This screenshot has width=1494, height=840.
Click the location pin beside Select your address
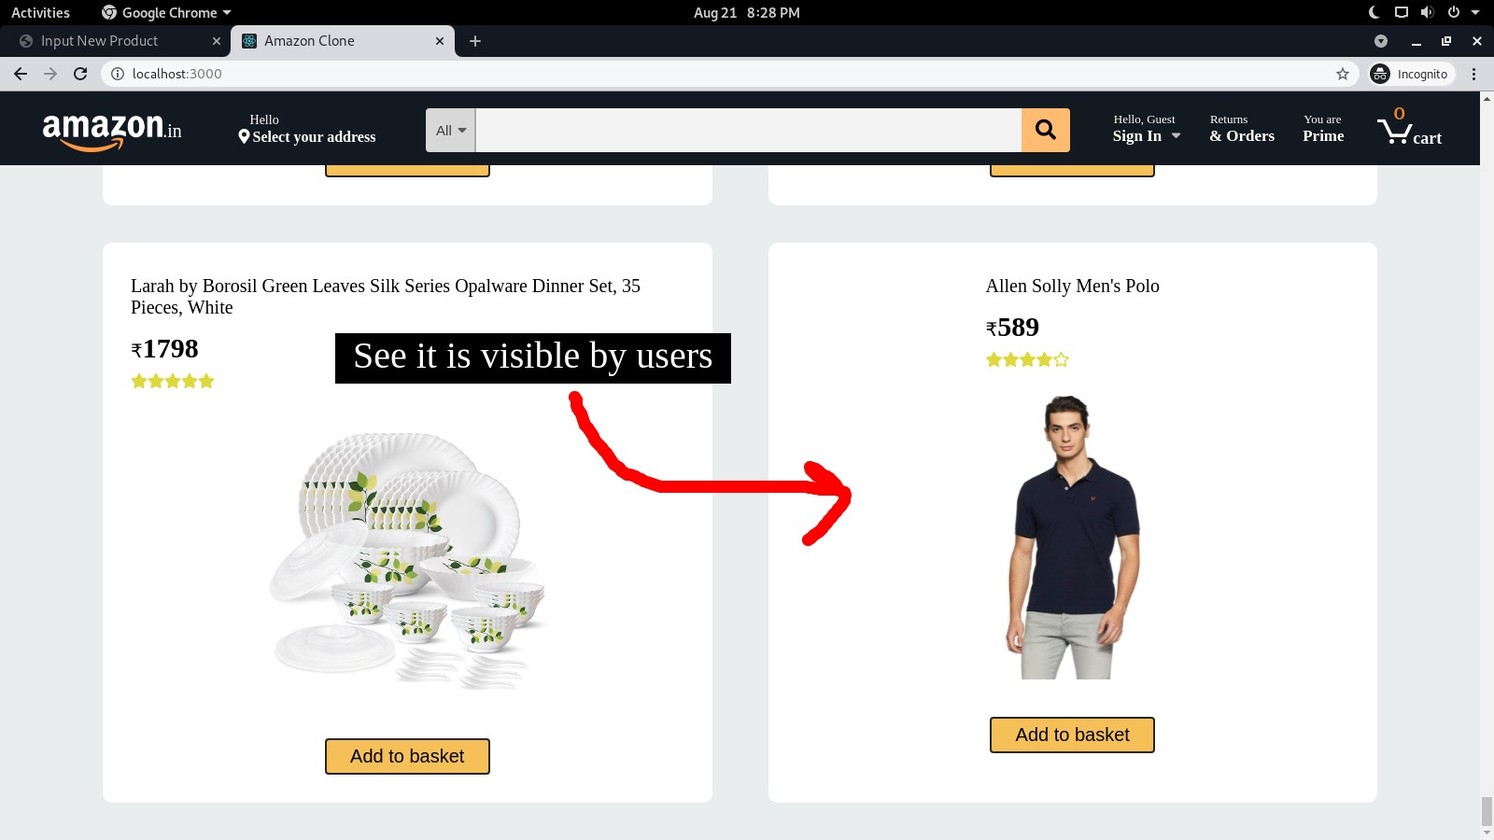pos(244,136)
